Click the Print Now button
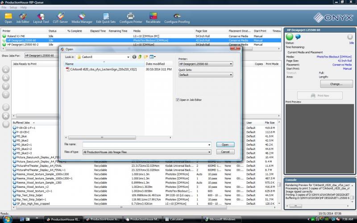Screen dimensions: 357x223 pos(320,95)
